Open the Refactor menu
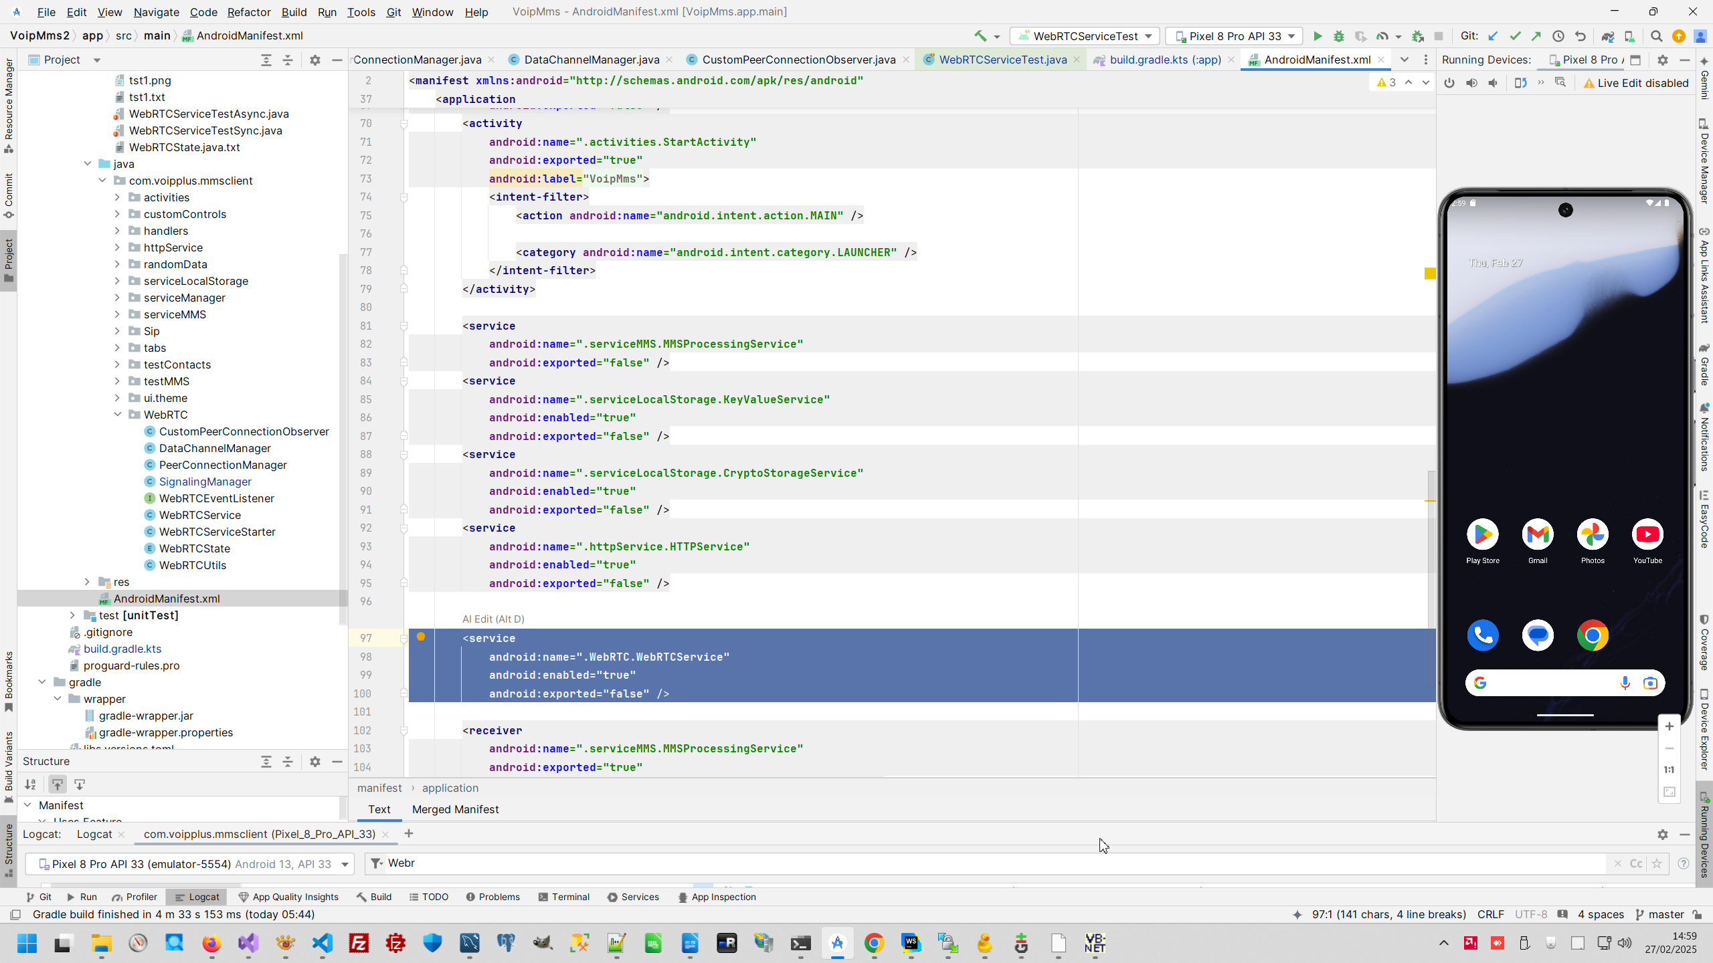 coord(248,12)
